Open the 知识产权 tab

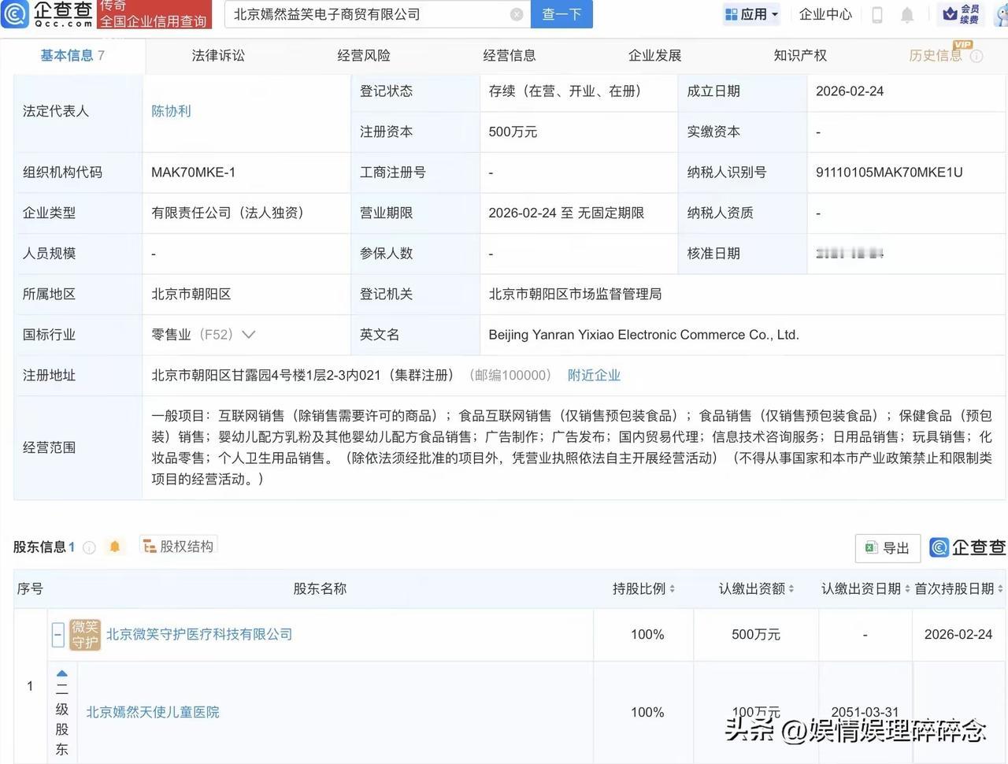[x=800, y=55]
